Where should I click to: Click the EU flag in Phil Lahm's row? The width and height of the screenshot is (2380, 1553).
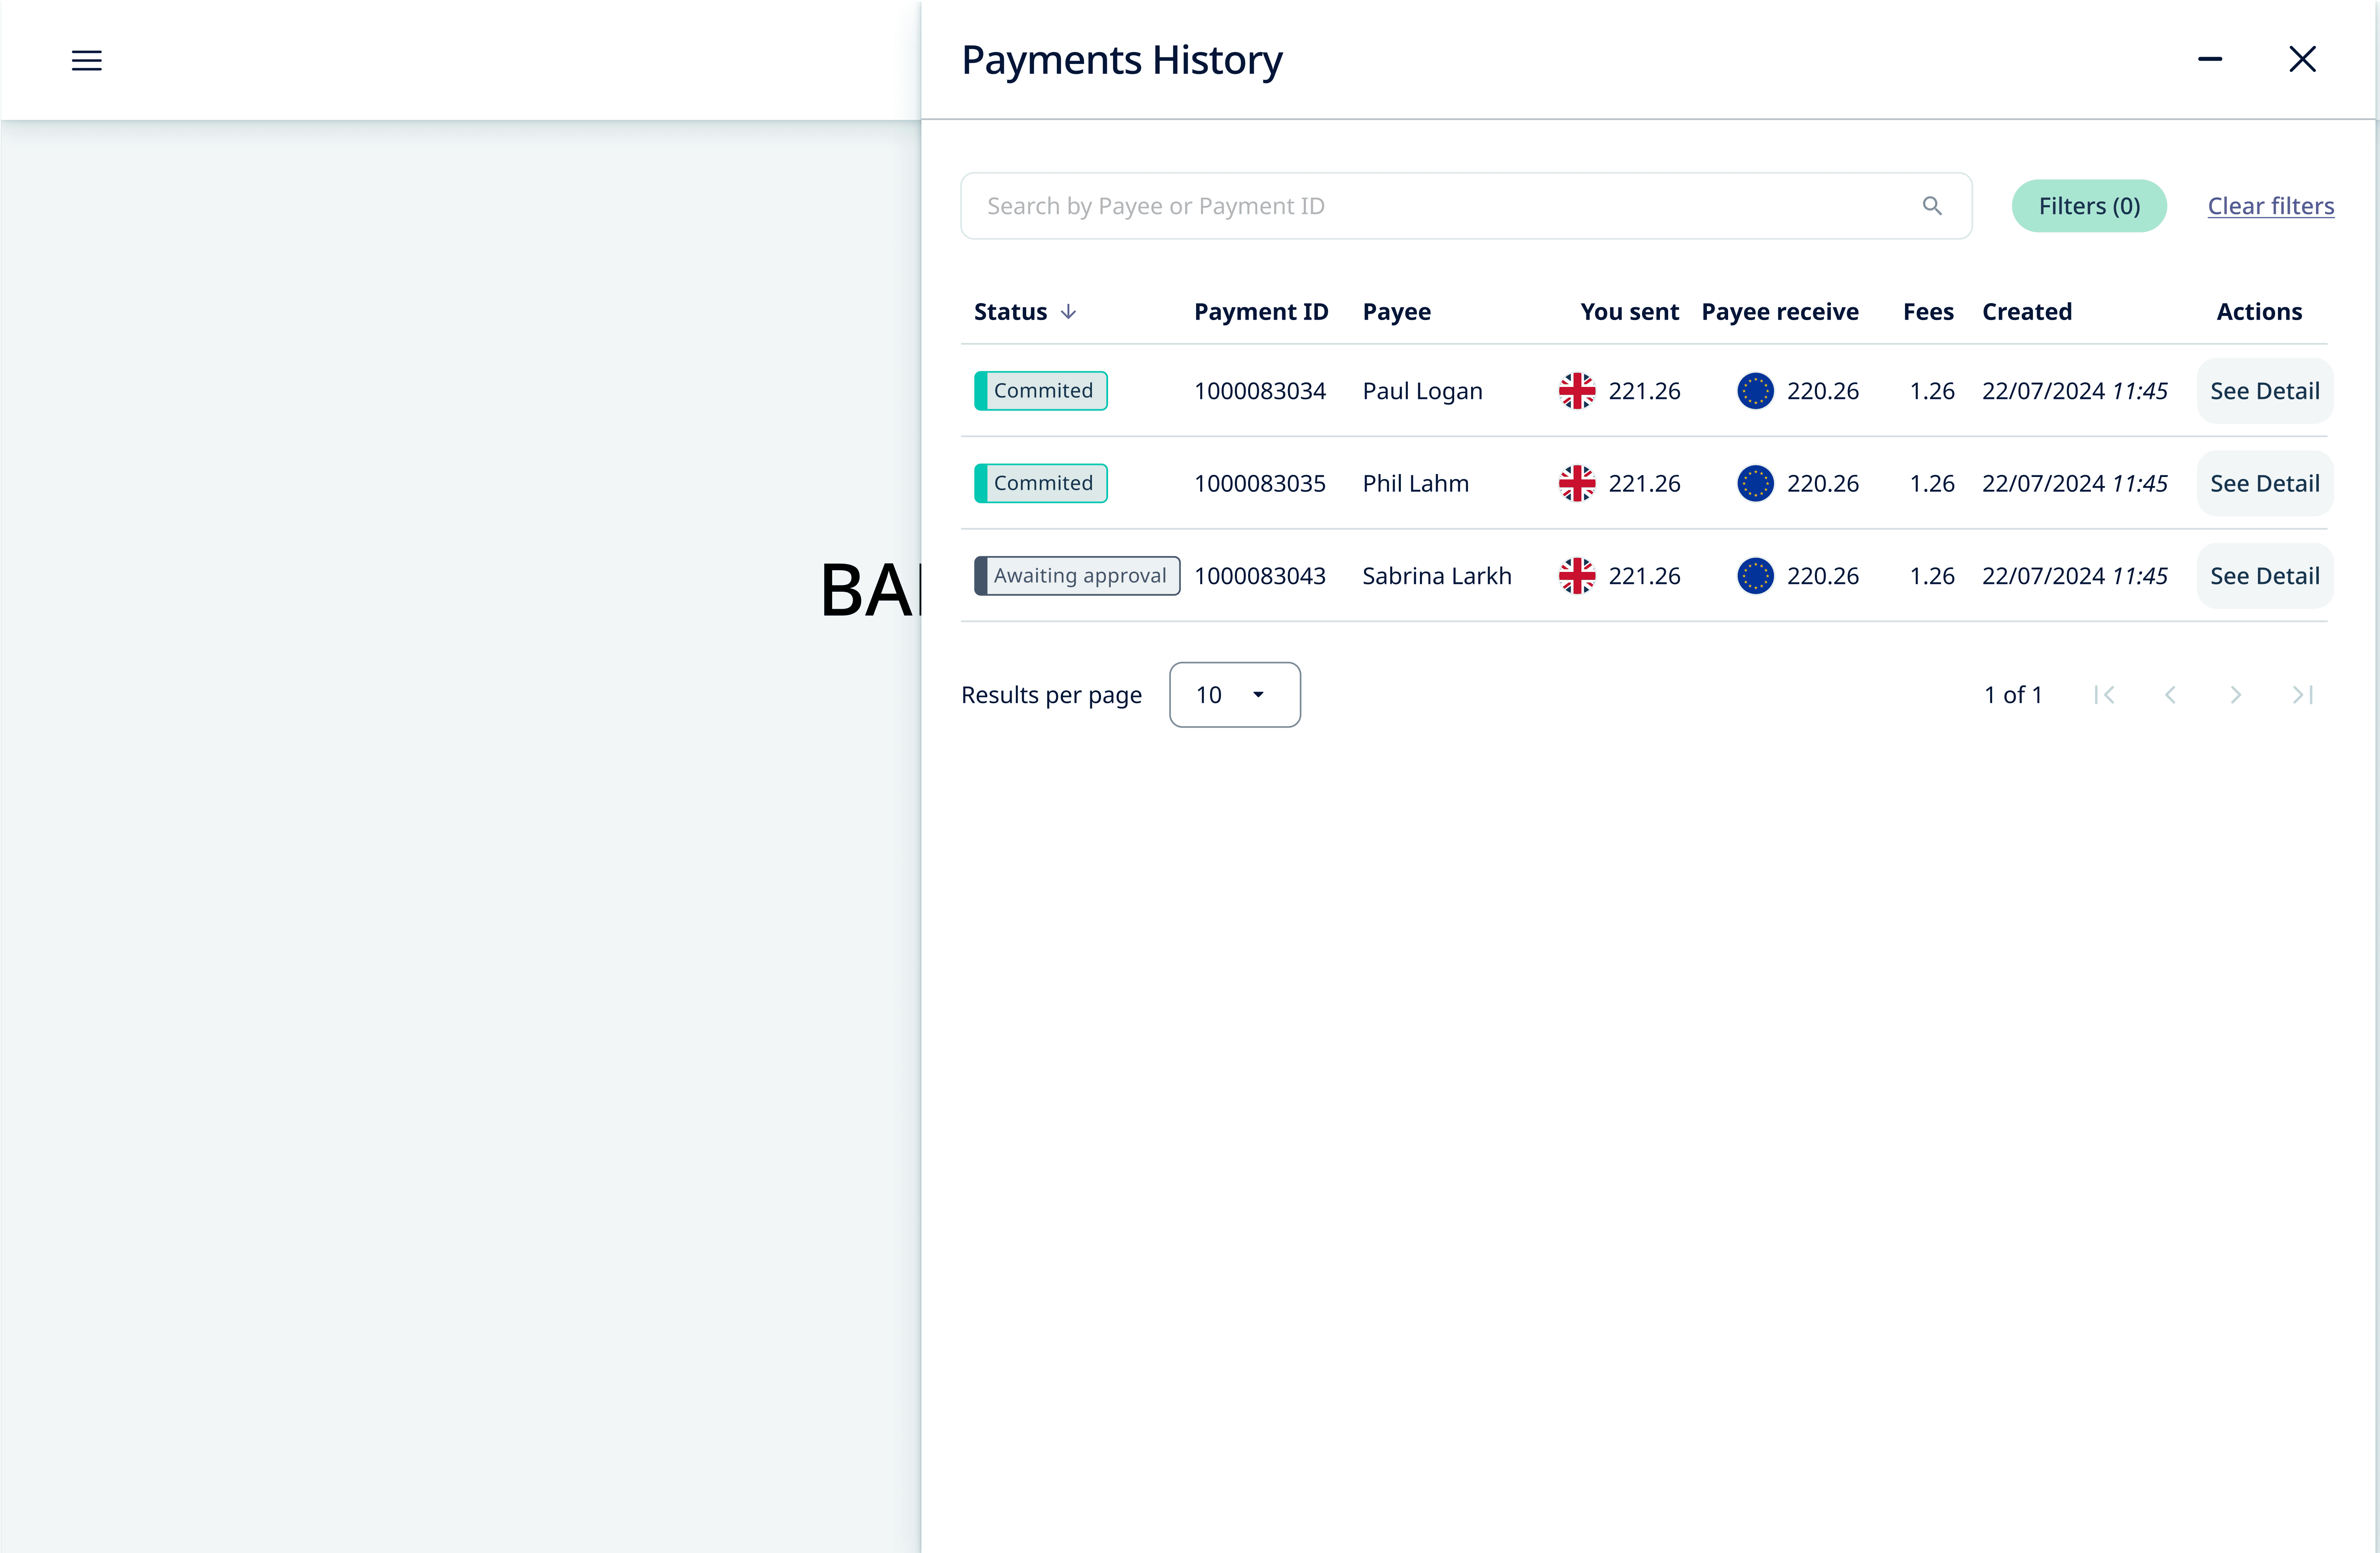point(1754,483)
